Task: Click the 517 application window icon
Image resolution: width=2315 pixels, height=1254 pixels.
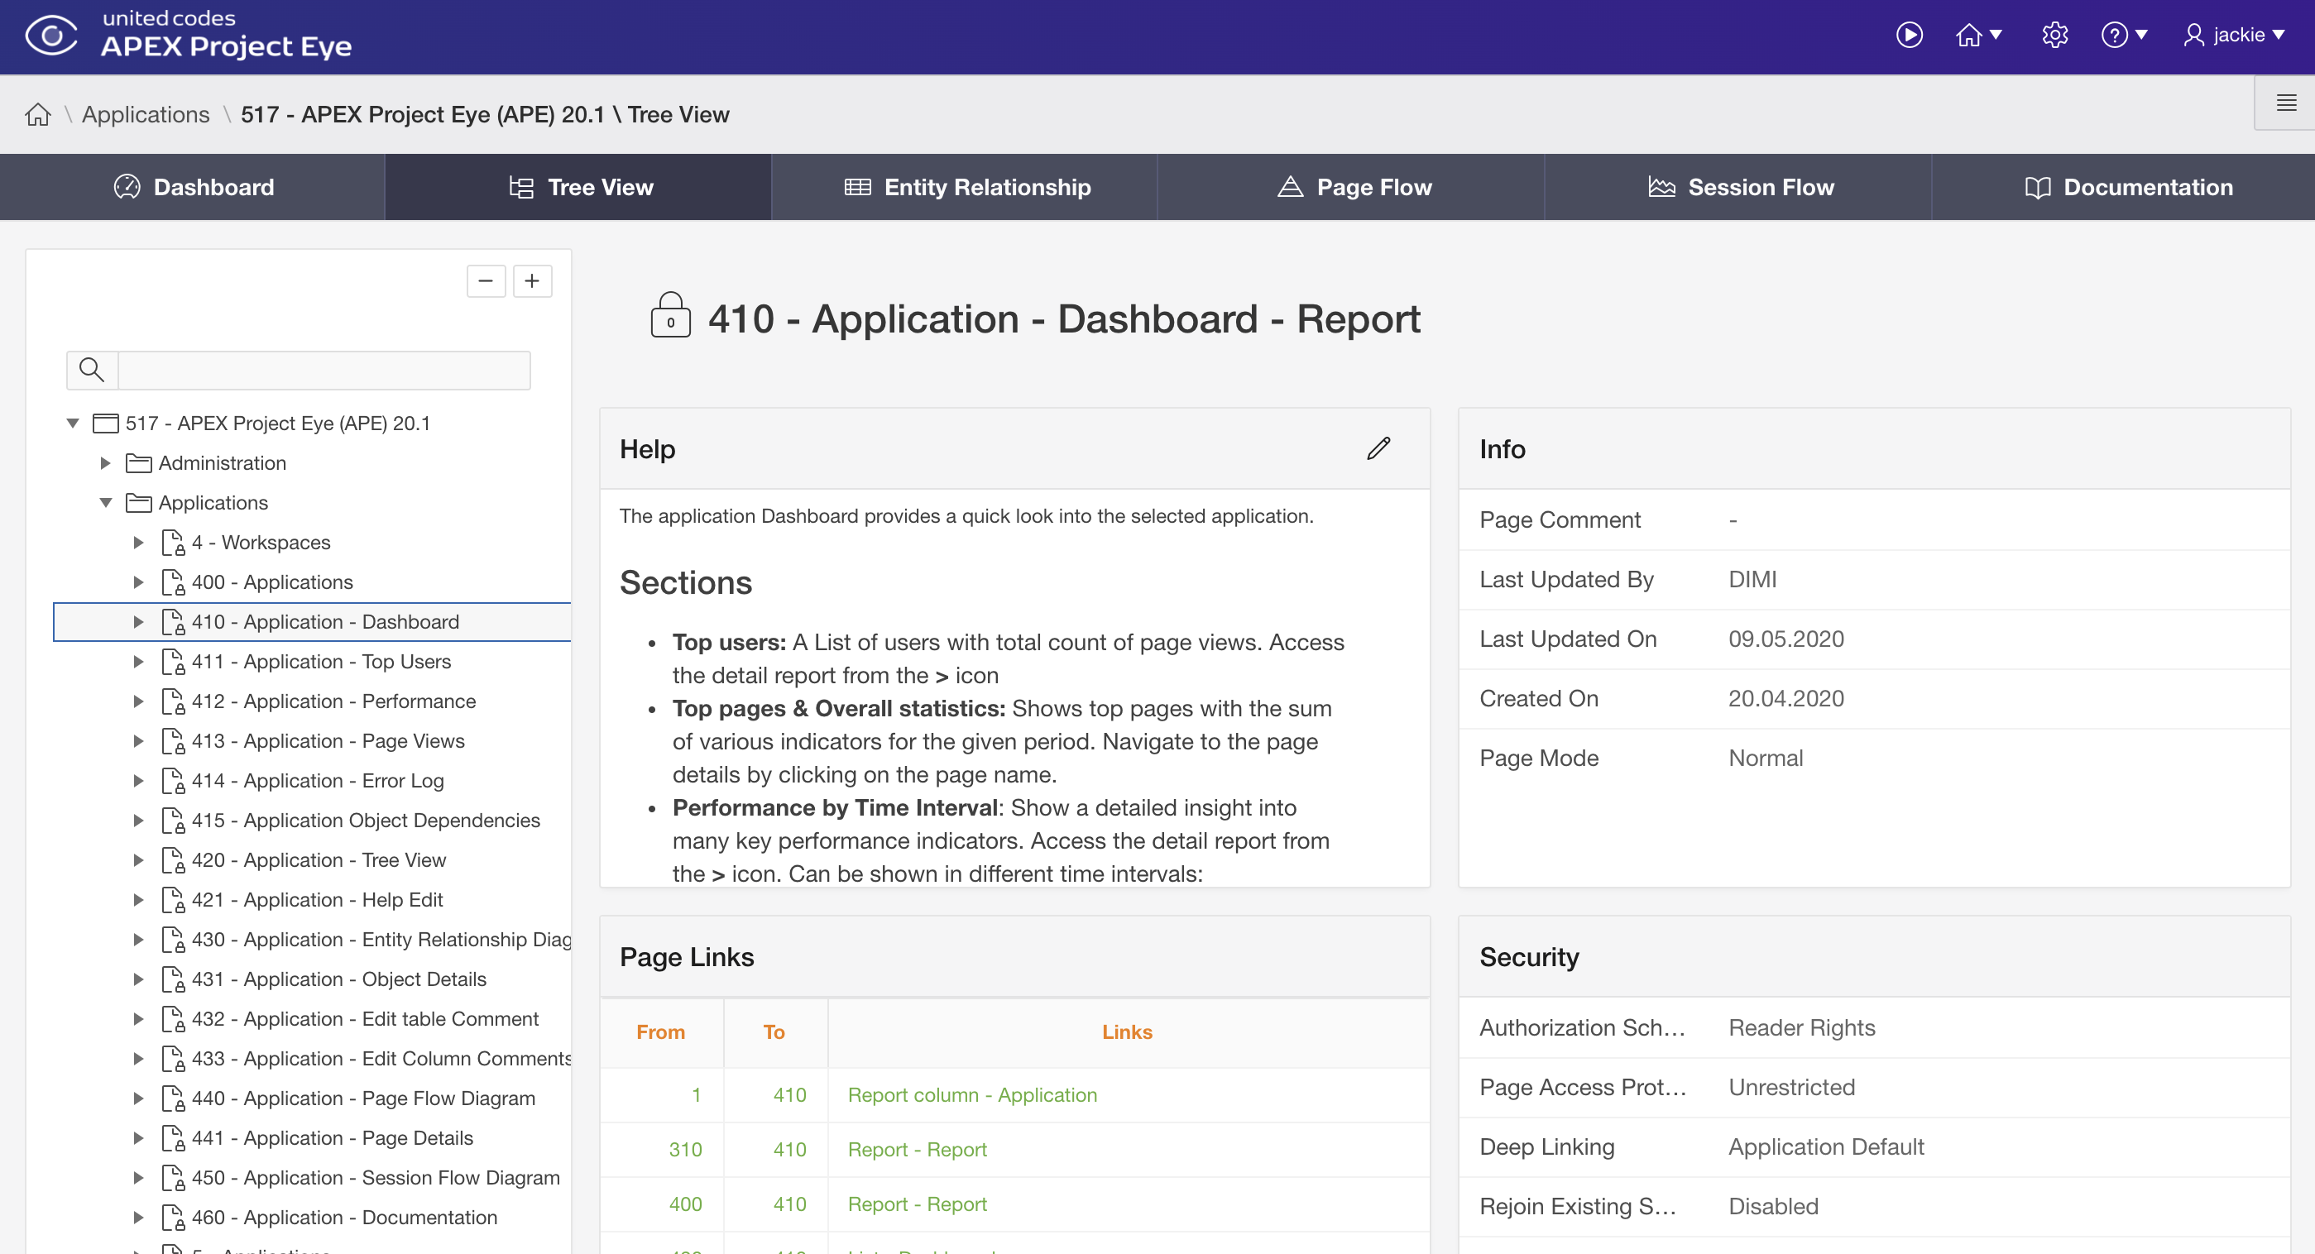Action: [106, 423]
